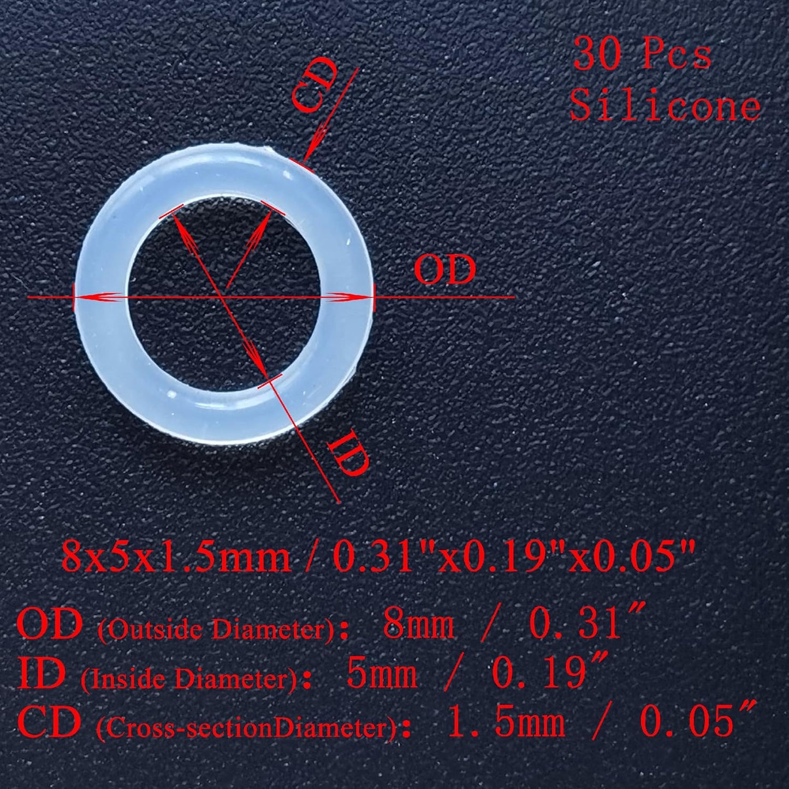Viewport: 789px width, 789px height.
Task: Click the large OD heading in the legend
Action: click(50, 625)
